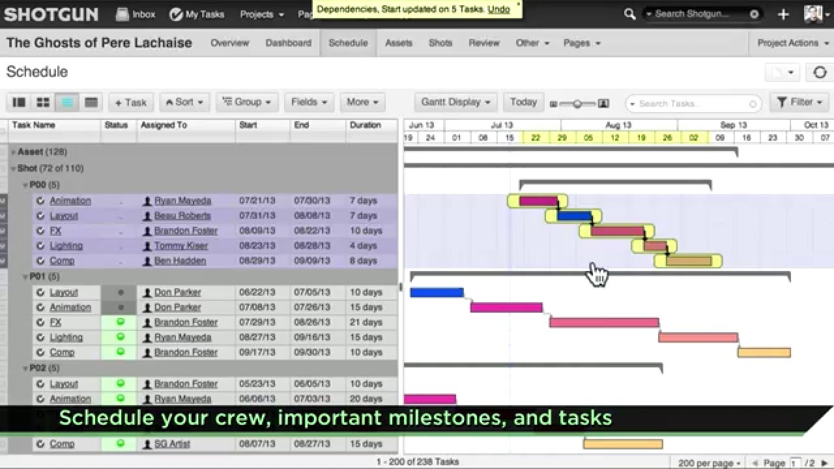Viewport: 834px width, 469px height.
Task: Collapse the P01 (5) group
Action: coord(25,277)
